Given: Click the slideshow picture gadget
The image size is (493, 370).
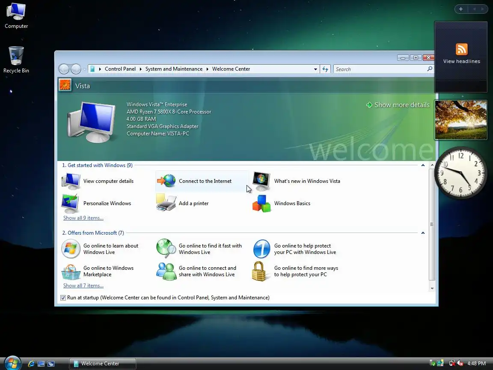Looking at the screenshot, I should pyautogui.click(x=461, y=120).
